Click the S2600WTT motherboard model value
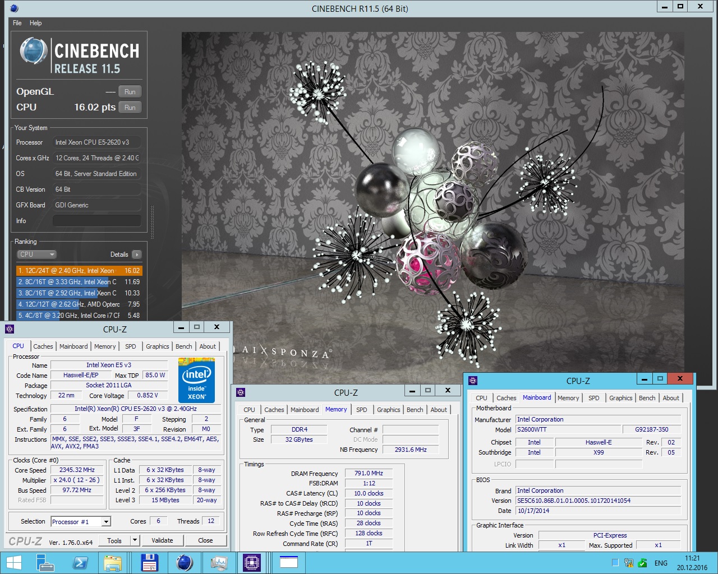 [568, 429]
